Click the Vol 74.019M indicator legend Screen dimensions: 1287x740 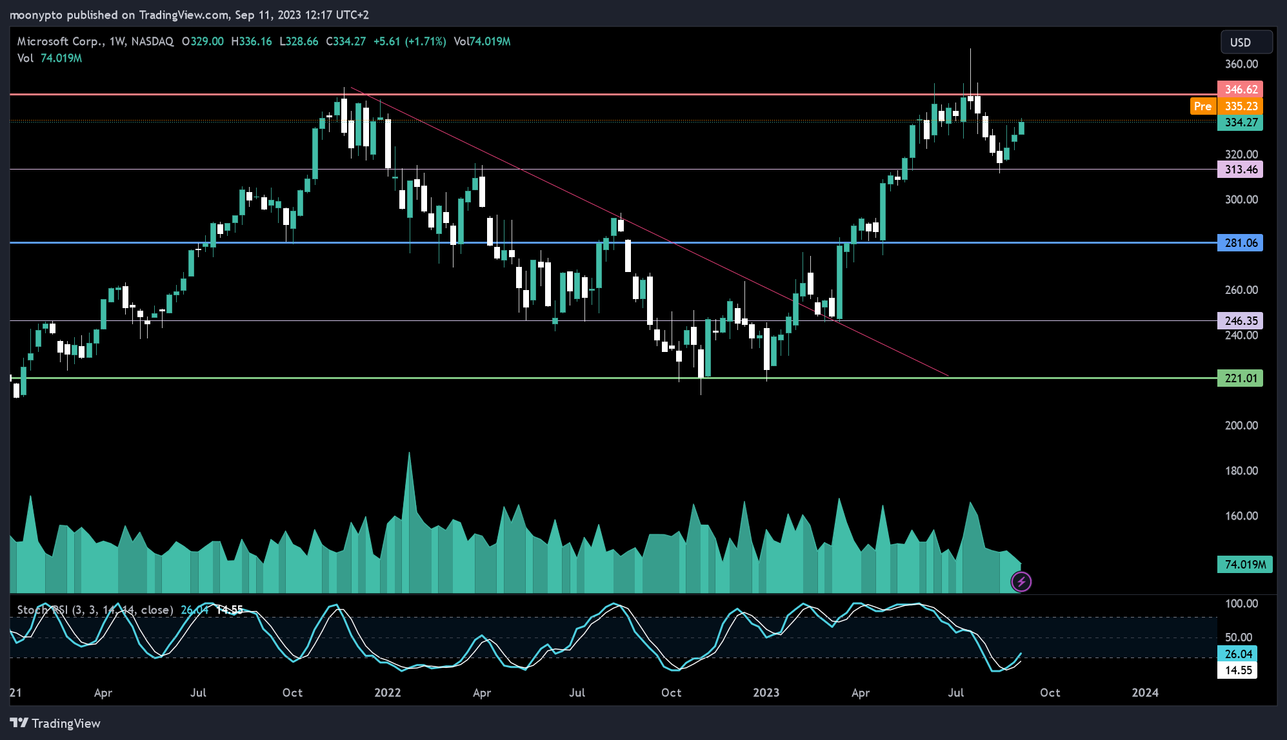[x=50, y=58]
